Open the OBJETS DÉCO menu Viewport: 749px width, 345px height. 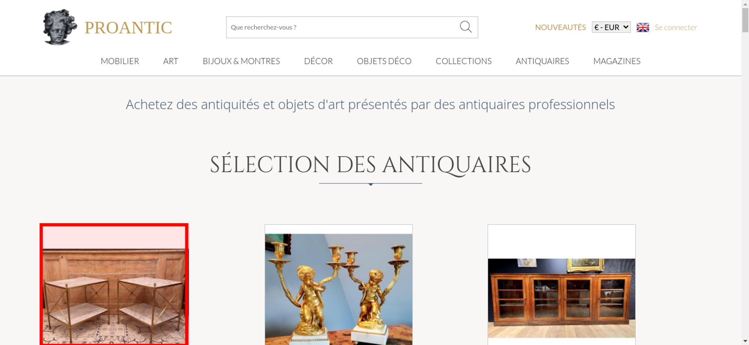(x=384, y=61)
